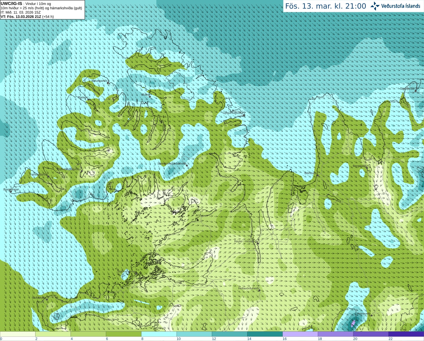Click the Hveravellir station label
The image size is (424, 341).
tap(363, 313)
